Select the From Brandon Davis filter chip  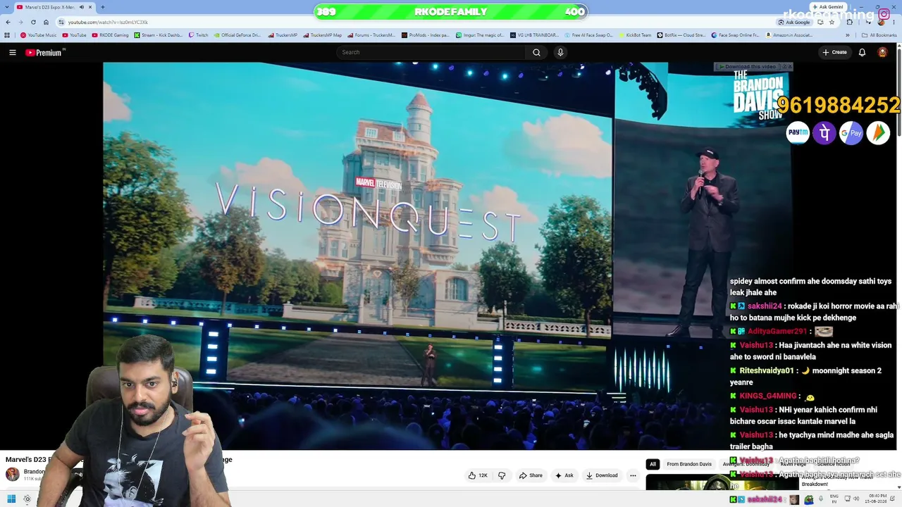(x=689, y=464)
